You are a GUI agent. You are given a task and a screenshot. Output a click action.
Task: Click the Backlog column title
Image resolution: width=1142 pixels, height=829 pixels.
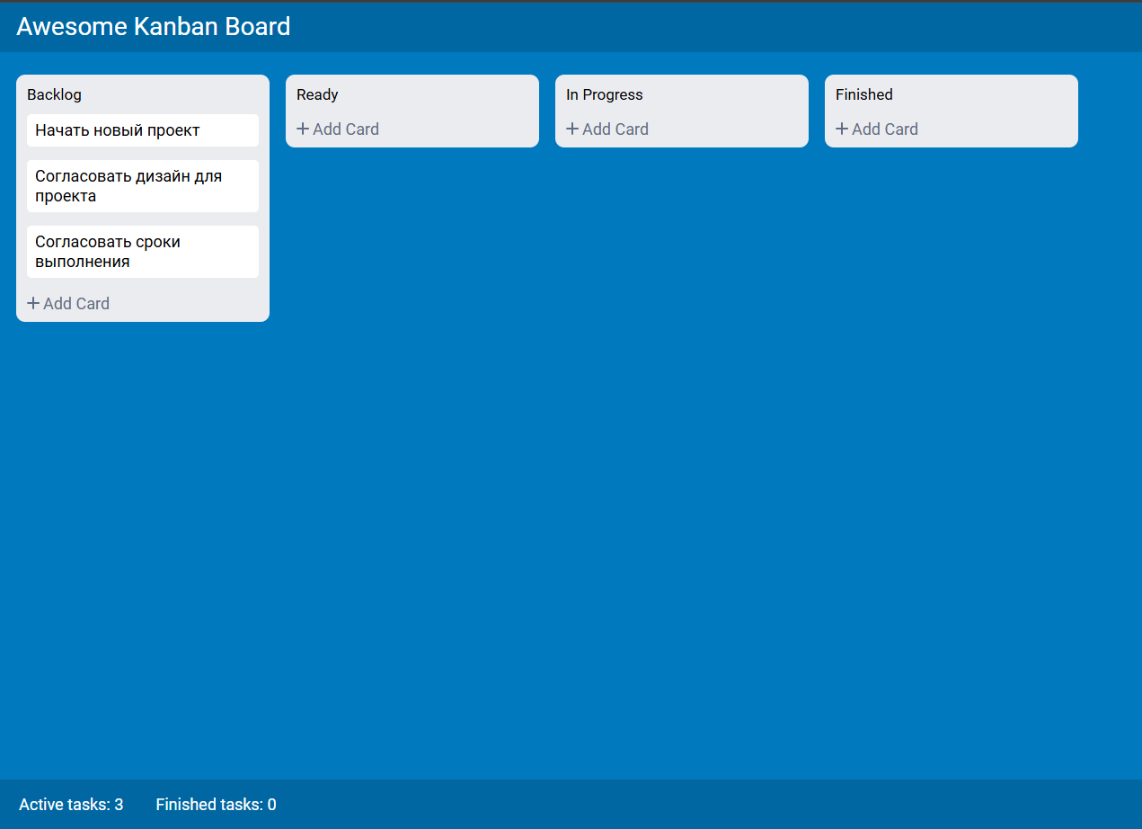coord(54,94)
